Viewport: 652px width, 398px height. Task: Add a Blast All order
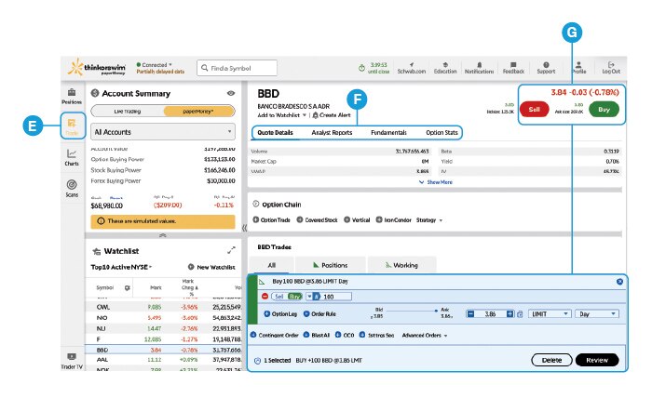click(x=316, y=335)
